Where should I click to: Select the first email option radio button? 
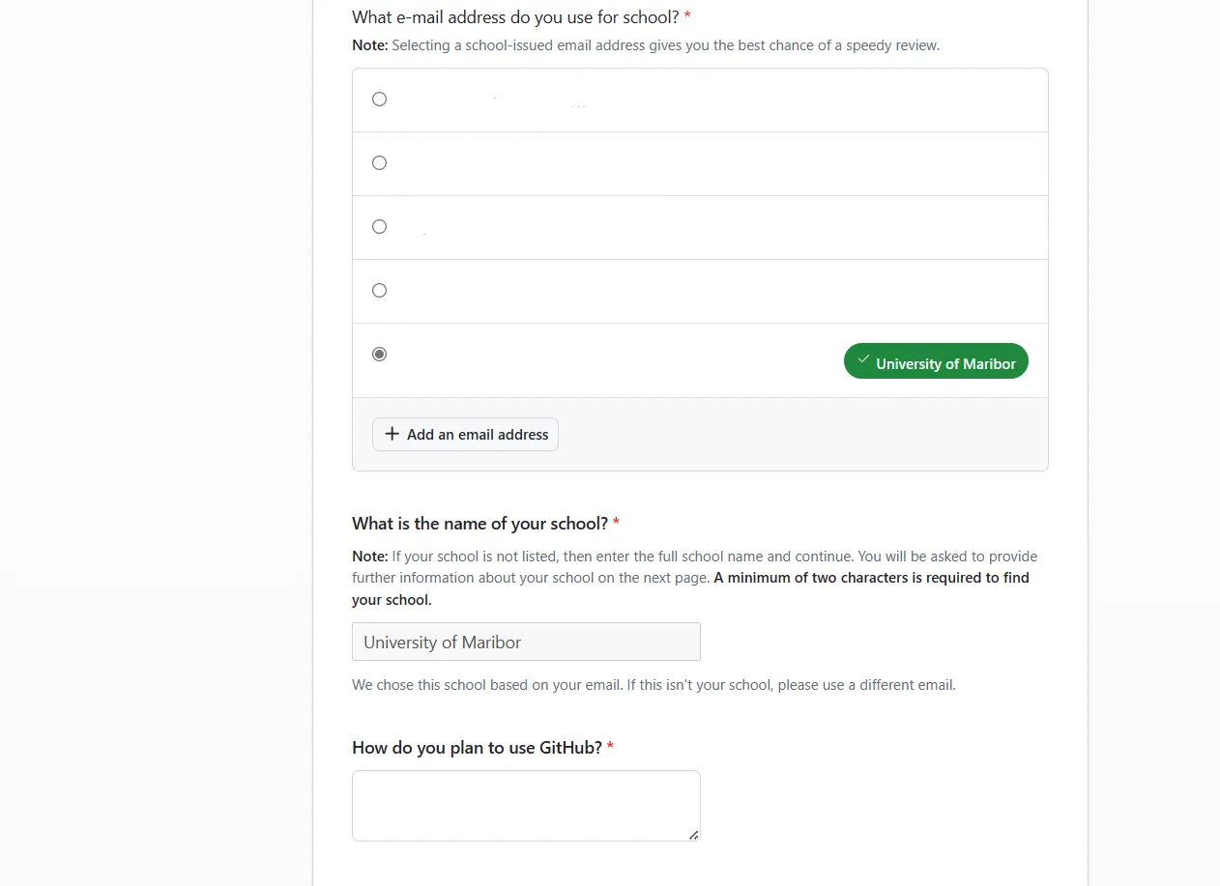point(379,100)
